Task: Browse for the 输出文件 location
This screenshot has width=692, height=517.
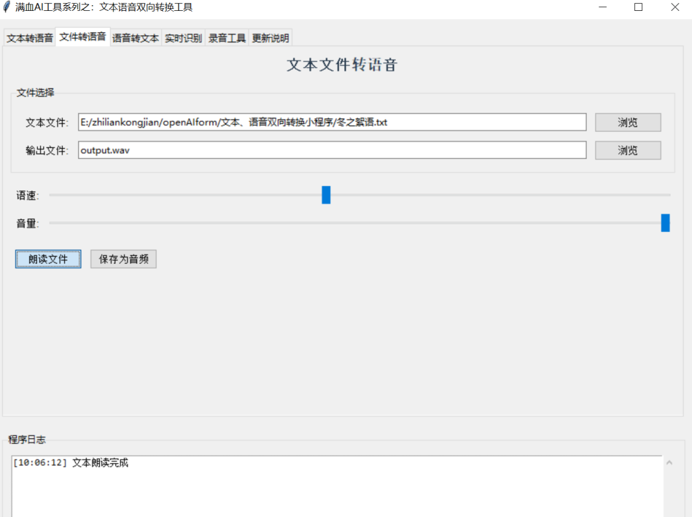Action: tap(627, 151)
